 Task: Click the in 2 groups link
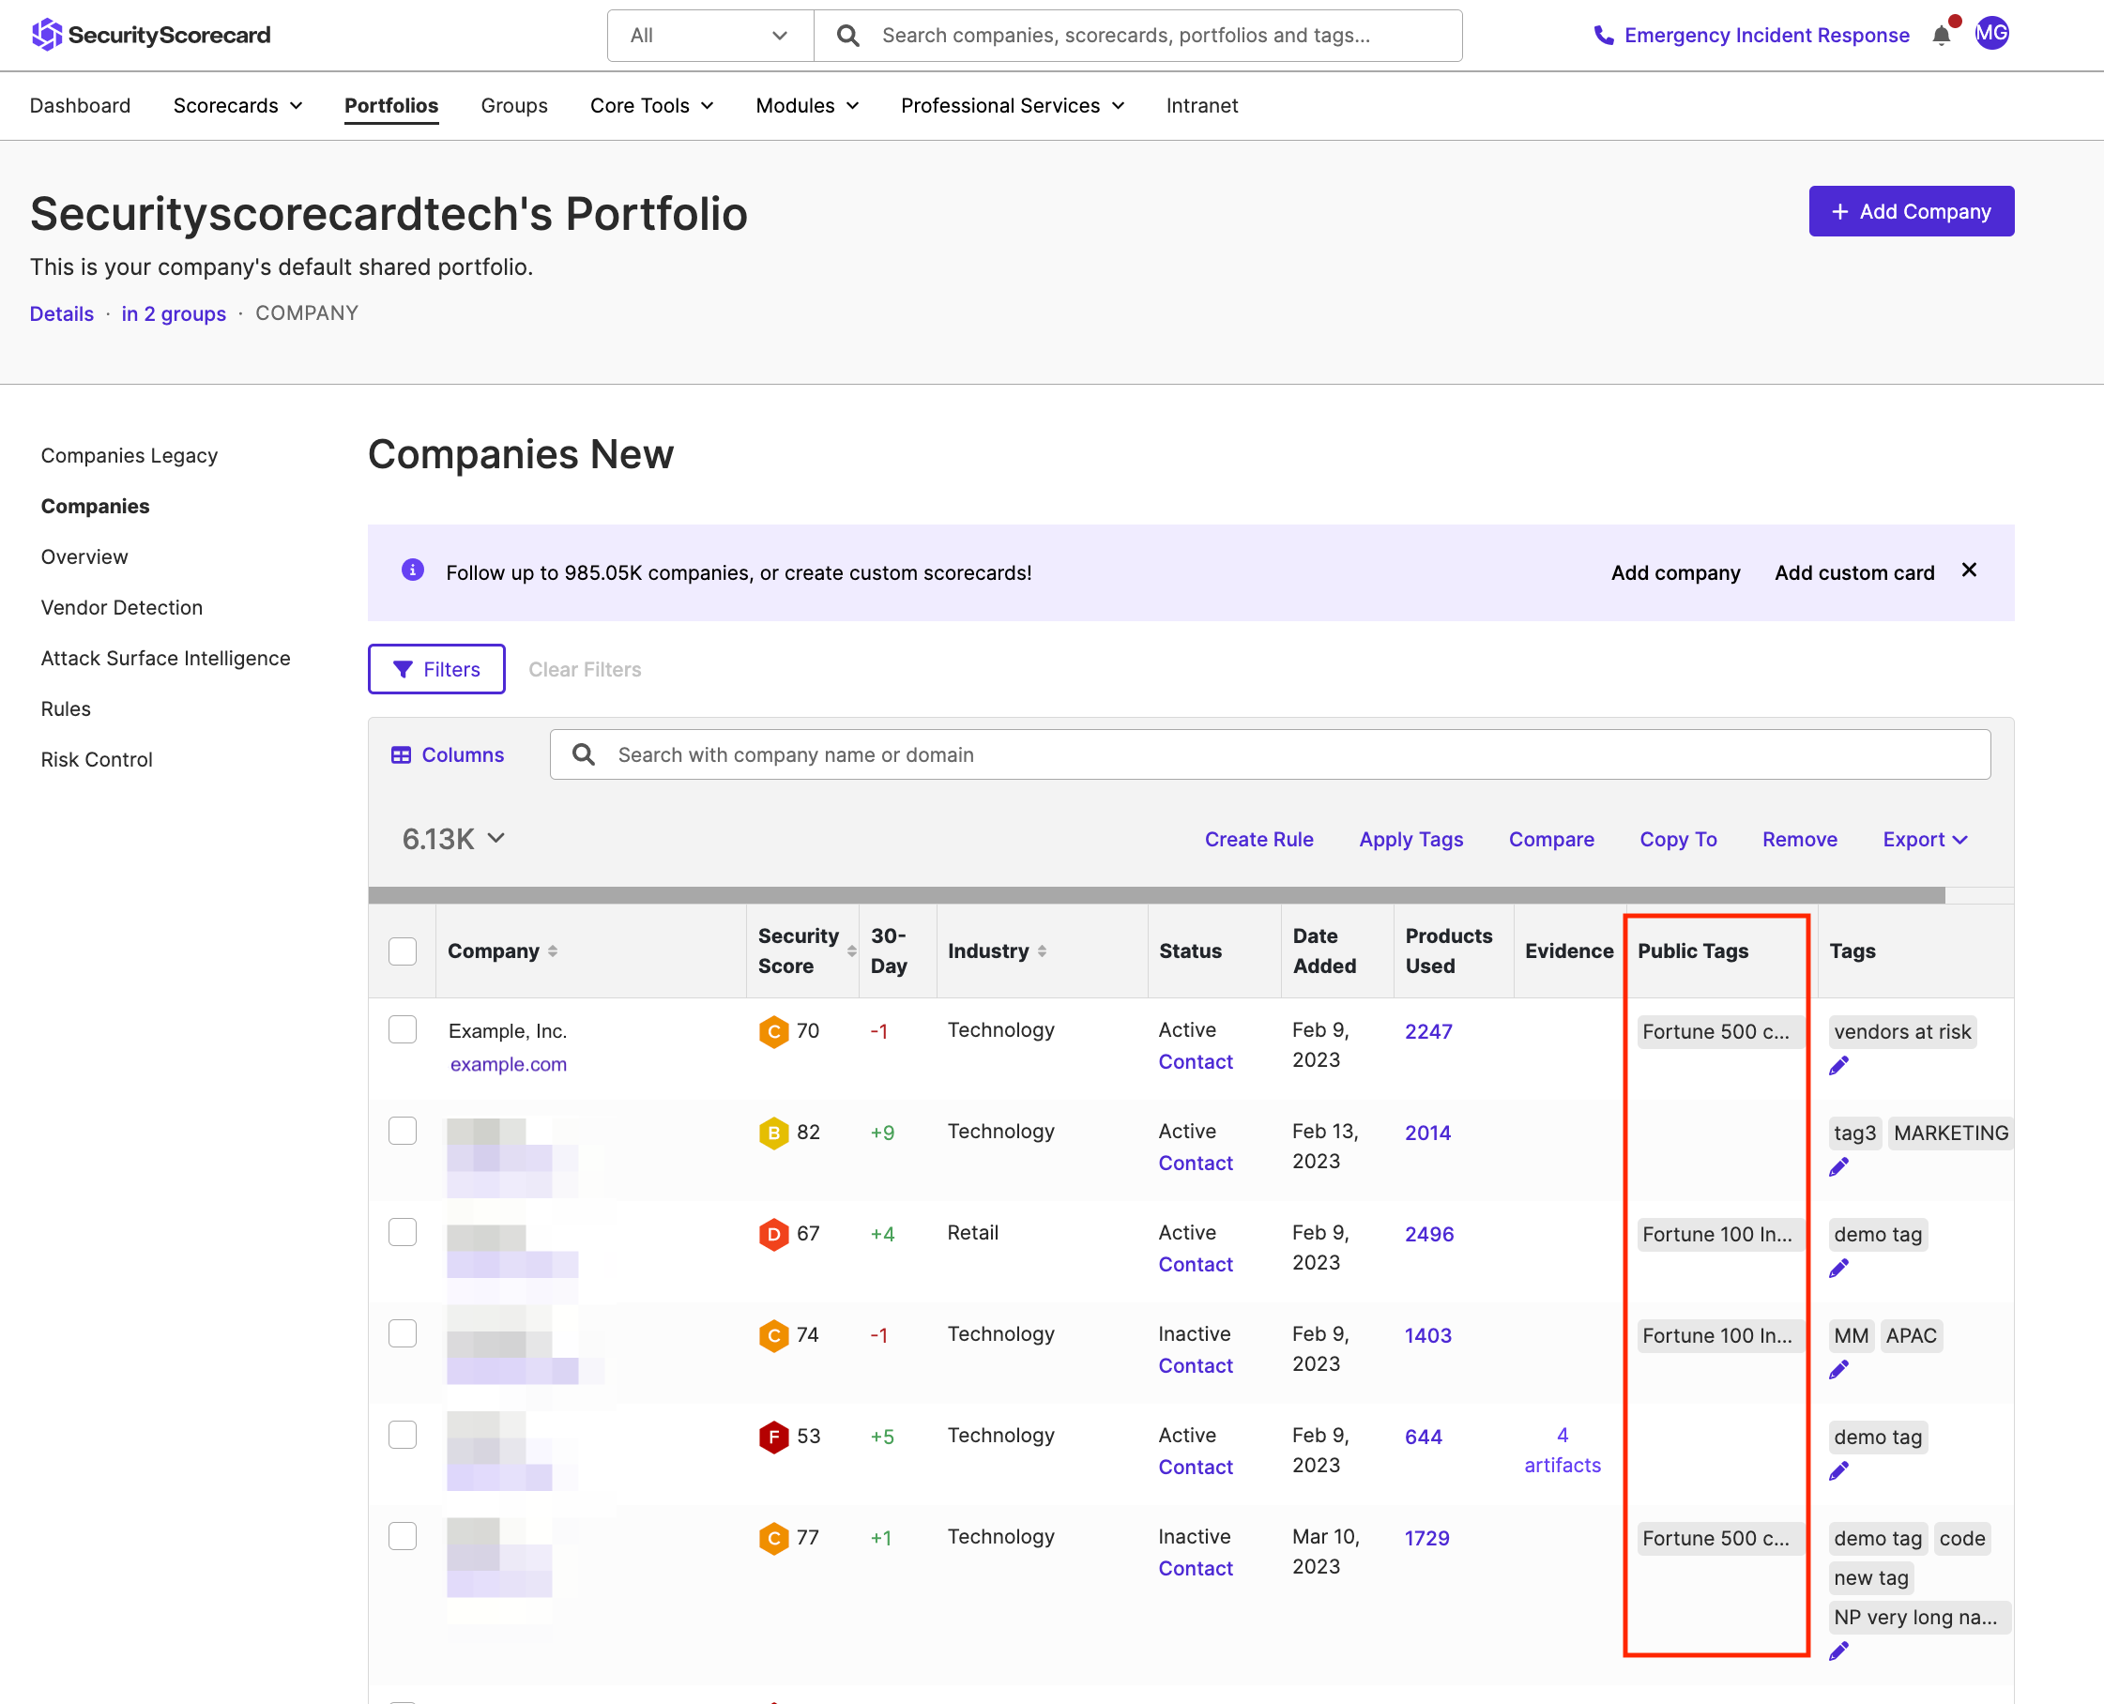pyautogui.click(x=174, y=314)
